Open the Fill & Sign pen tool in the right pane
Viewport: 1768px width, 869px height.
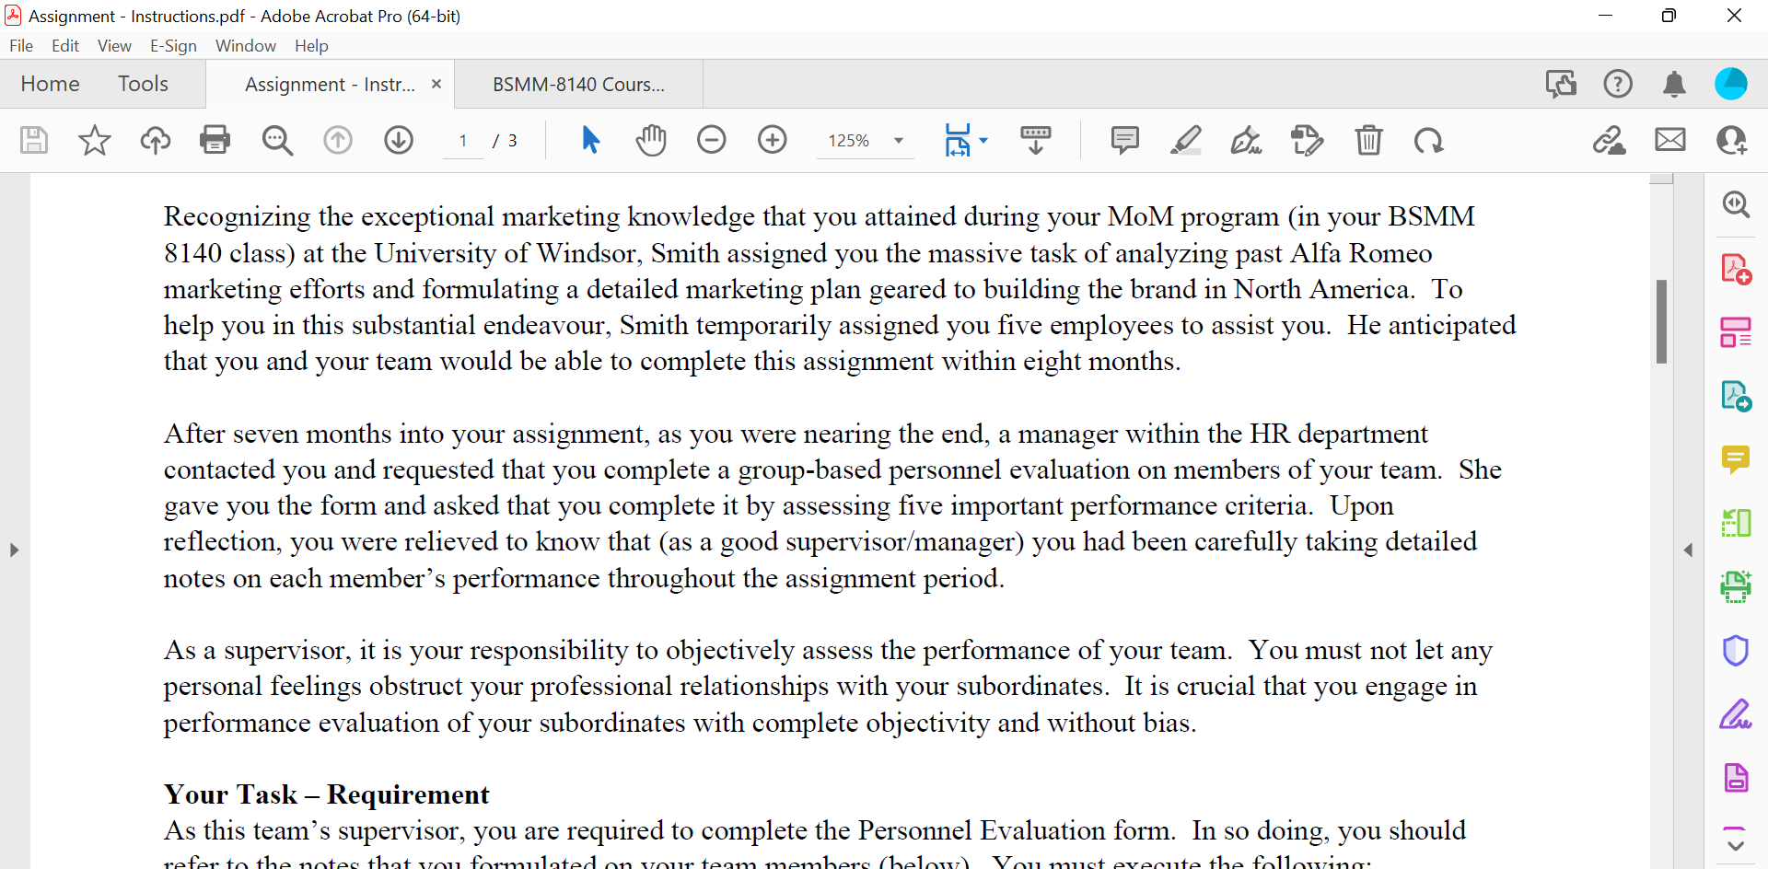click(1736, 714)
